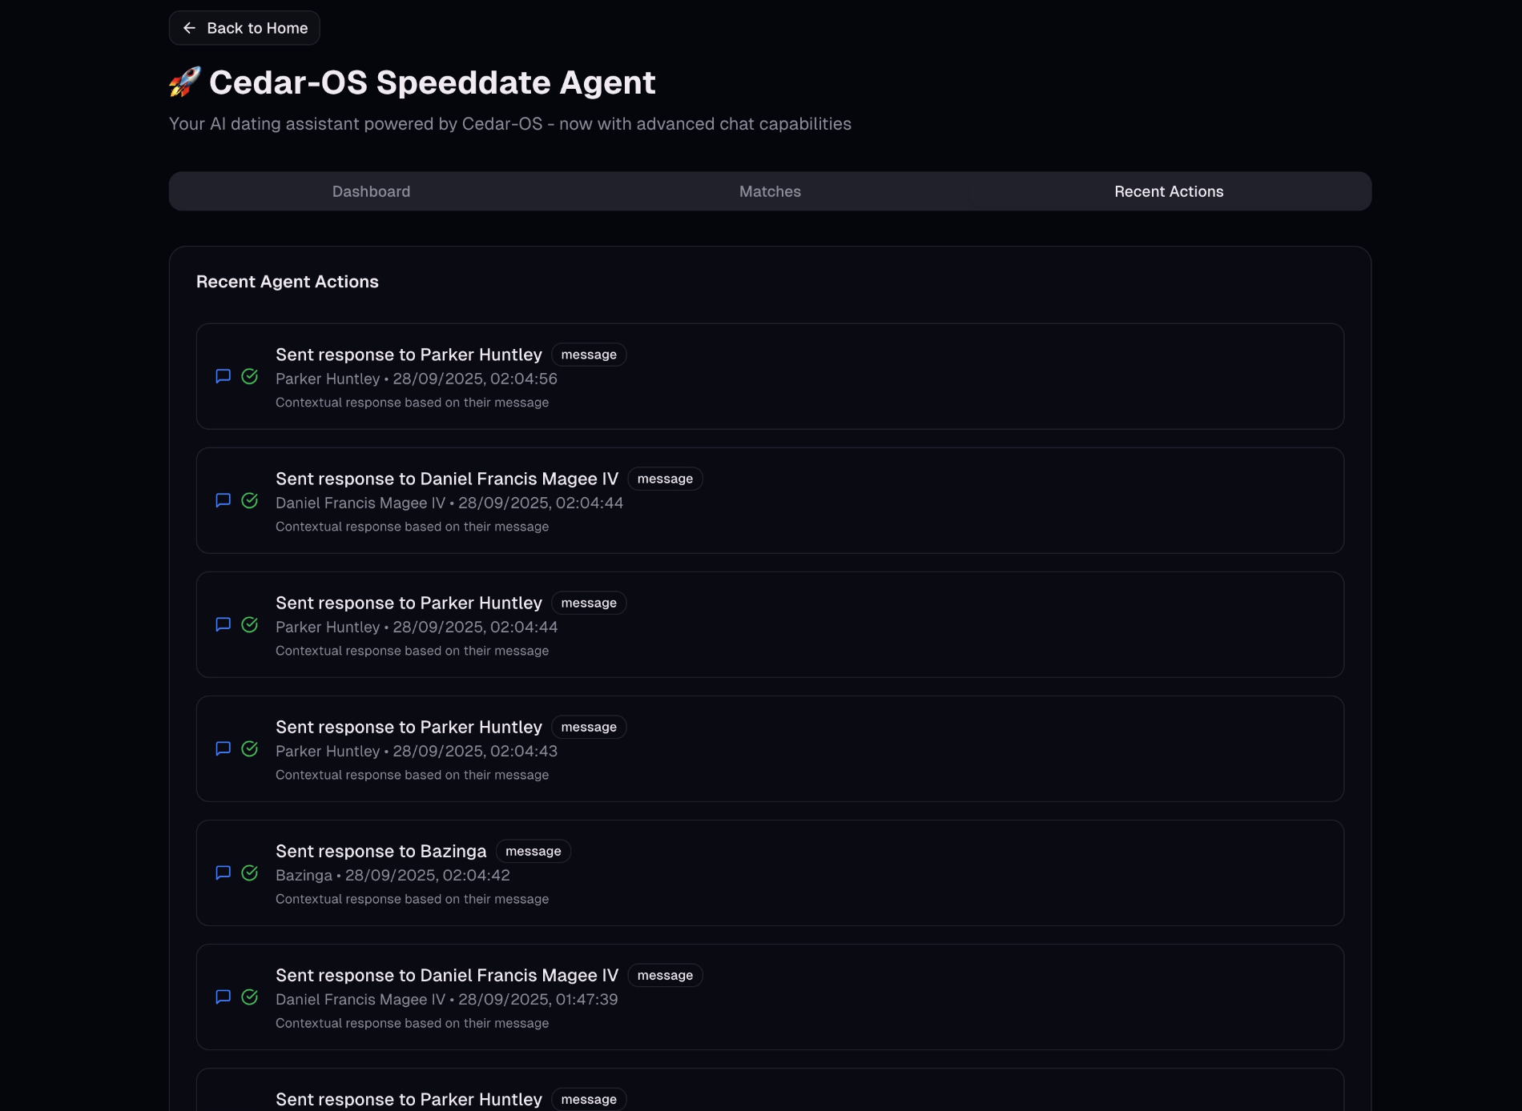Image resolution: width=1522 pixels, height=1111 pixels.
Task: Click chat icon on Daniel Magee 01:47:39 entry
Action: (x=223, y=997)
